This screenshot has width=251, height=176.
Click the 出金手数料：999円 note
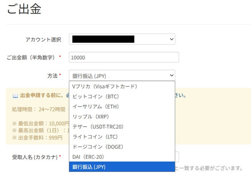point(37,138)
